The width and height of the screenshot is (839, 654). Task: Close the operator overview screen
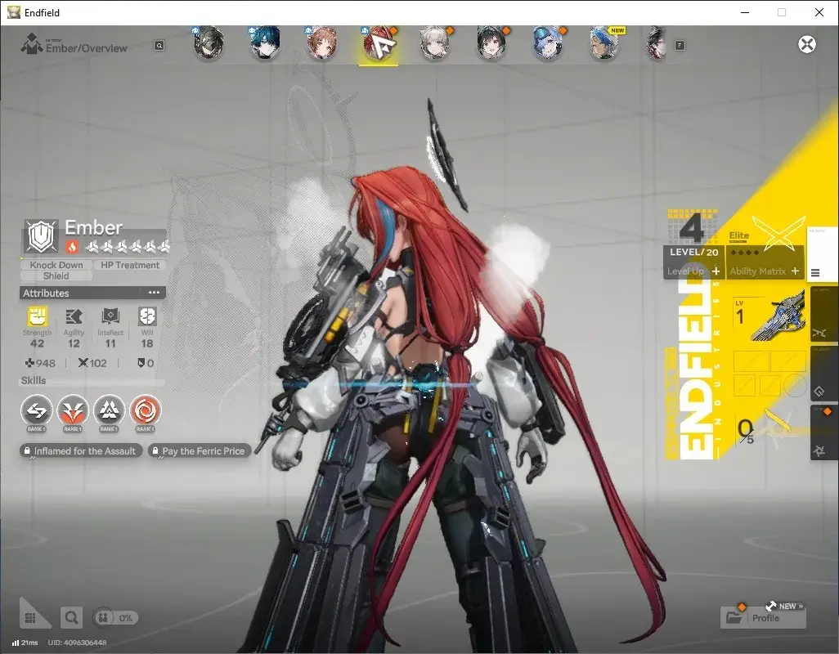pos(807,44)
